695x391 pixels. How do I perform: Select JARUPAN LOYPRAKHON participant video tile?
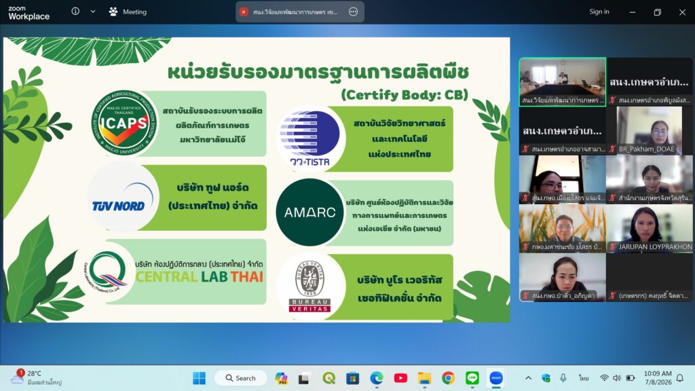[650, 228]
